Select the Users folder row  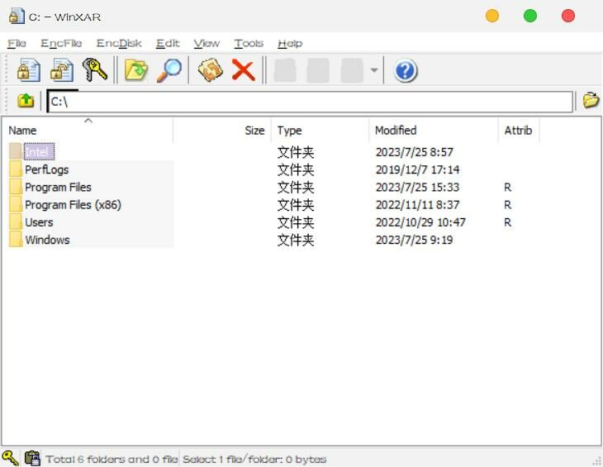(x=39, y=222)
